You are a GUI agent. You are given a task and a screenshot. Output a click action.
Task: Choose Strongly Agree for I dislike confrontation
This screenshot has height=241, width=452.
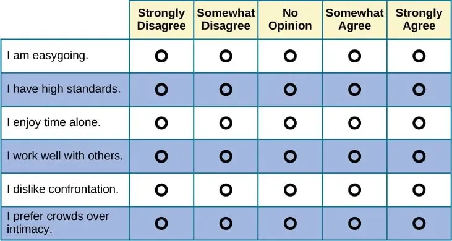[x=419, y=190]
